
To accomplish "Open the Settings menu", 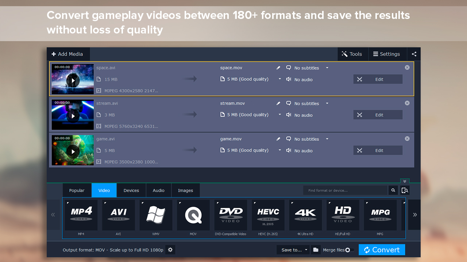I will (387, 54).
